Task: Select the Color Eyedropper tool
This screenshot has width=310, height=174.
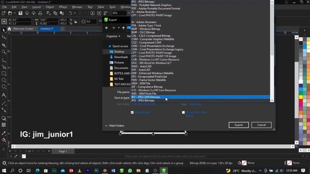Action: tap(3, 133)
